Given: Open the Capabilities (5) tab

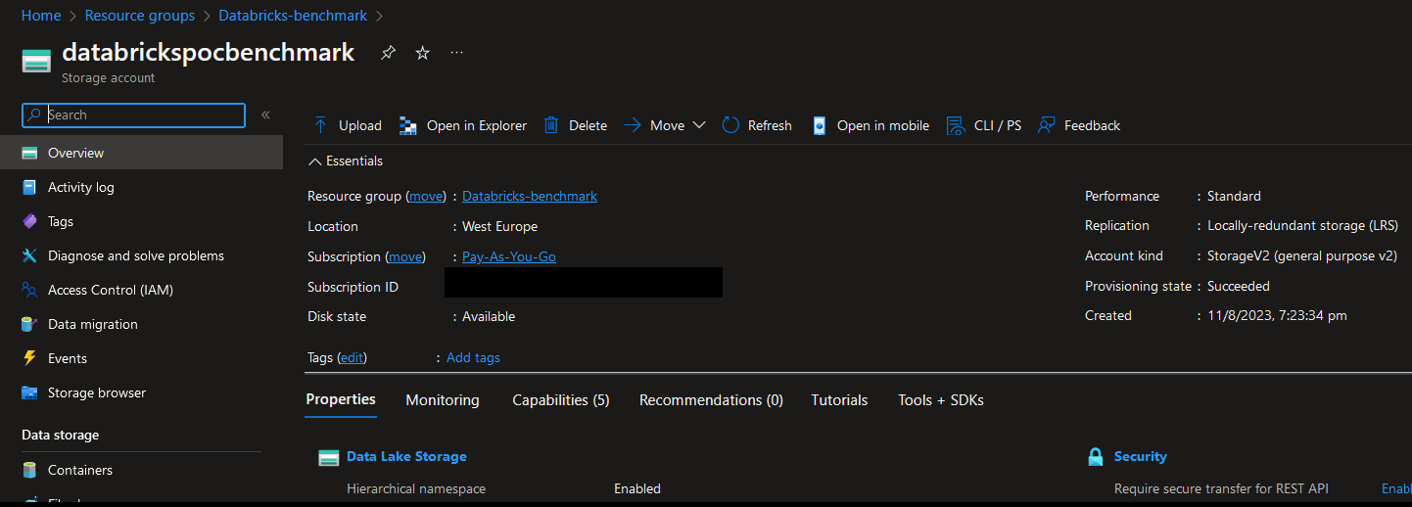Looking at the screenshot, I should pos(561,400).
